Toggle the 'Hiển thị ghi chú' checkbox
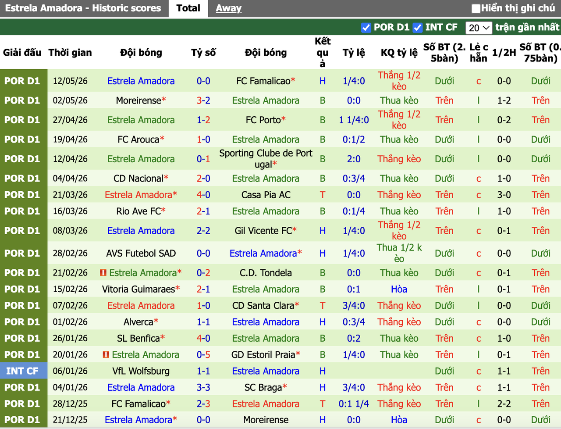This screenshot has height=429, width=561. tap(476, 8)
